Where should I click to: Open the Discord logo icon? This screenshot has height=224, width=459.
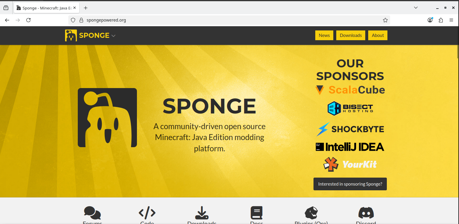pos(366,213)
